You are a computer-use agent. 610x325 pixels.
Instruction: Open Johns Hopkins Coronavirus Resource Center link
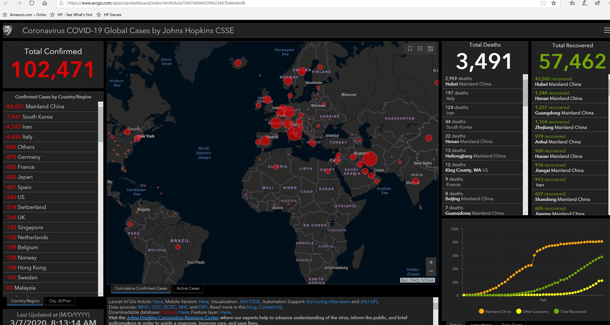tap(173, 318)
